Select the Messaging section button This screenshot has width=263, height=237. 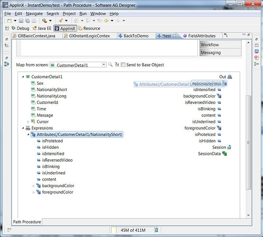[220, 53]
